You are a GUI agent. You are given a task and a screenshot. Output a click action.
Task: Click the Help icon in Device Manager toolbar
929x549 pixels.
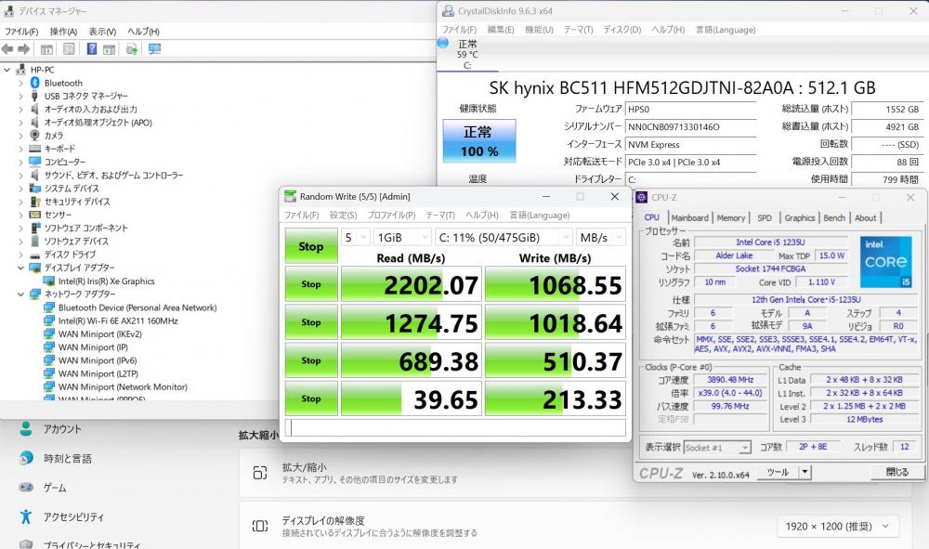tap(92, 49)
